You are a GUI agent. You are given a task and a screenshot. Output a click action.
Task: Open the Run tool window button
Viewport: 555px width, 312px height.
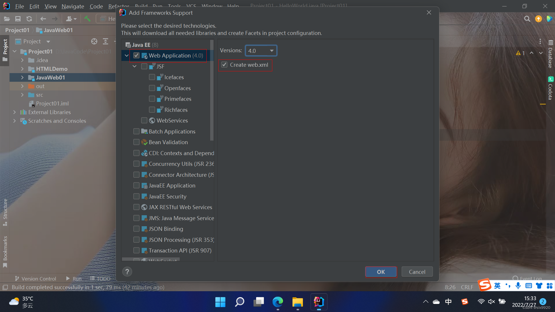tap(74, 278)
